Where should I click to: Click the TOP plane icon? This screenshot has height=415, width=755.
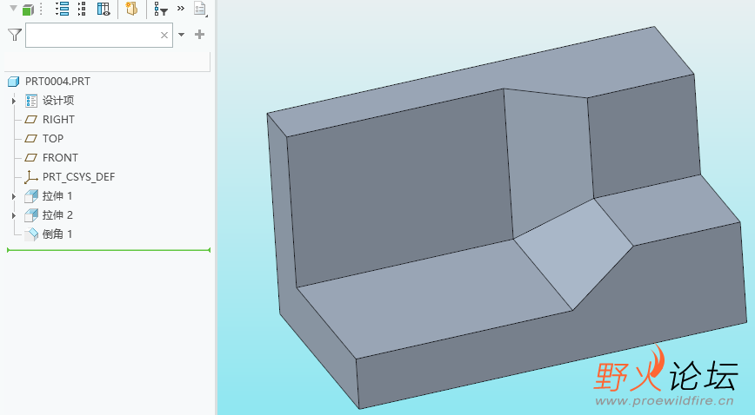coord(30,139)
